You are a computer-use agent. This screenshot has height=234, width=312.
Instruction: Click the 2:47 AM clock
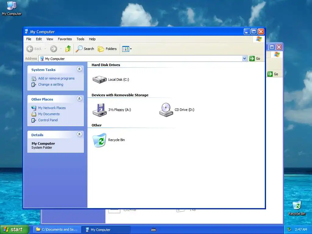[x=301, y=229]
